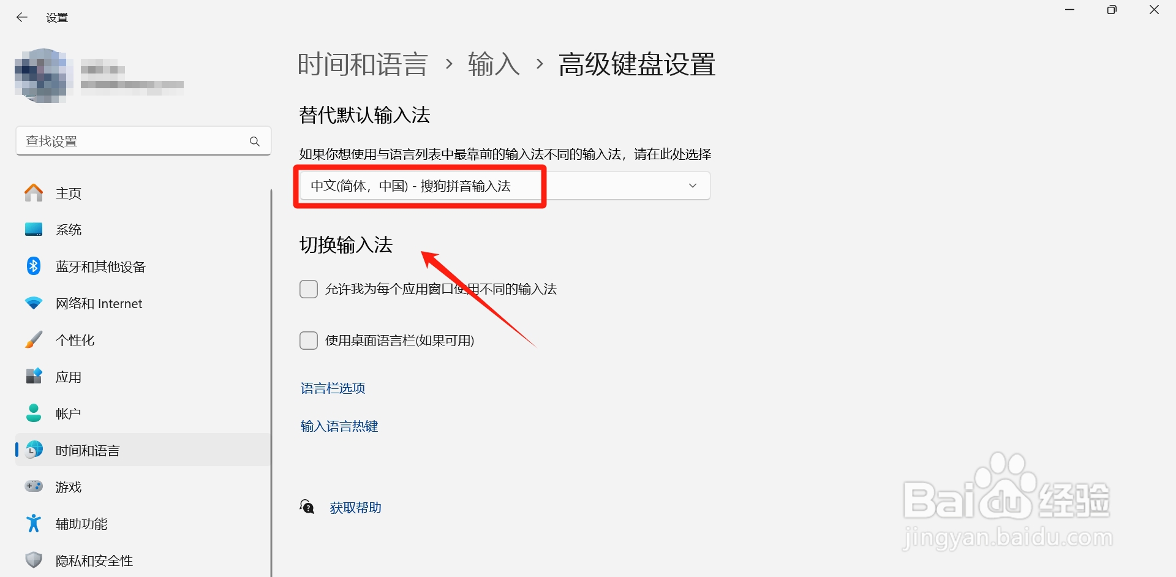
Task: Open the default input method dropdown
Action: click(x=692, y=185)
